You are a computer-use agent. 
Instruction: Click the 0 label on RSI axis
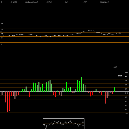pos(1,44)
